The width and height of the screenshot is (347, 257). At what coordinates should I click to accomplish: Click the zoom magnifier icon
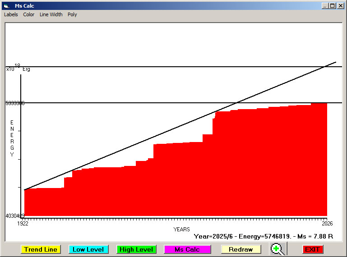click(278, 249)
